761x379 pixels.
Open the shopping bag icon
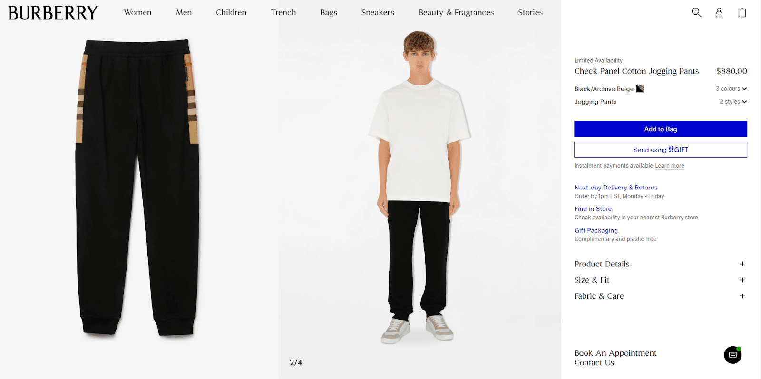point(742,12)
